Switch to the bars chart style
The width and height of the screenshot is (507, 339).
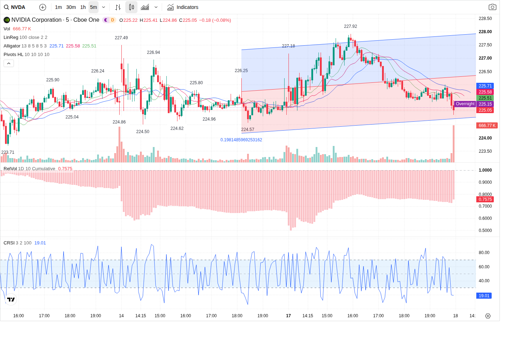(x=118, y=7)
